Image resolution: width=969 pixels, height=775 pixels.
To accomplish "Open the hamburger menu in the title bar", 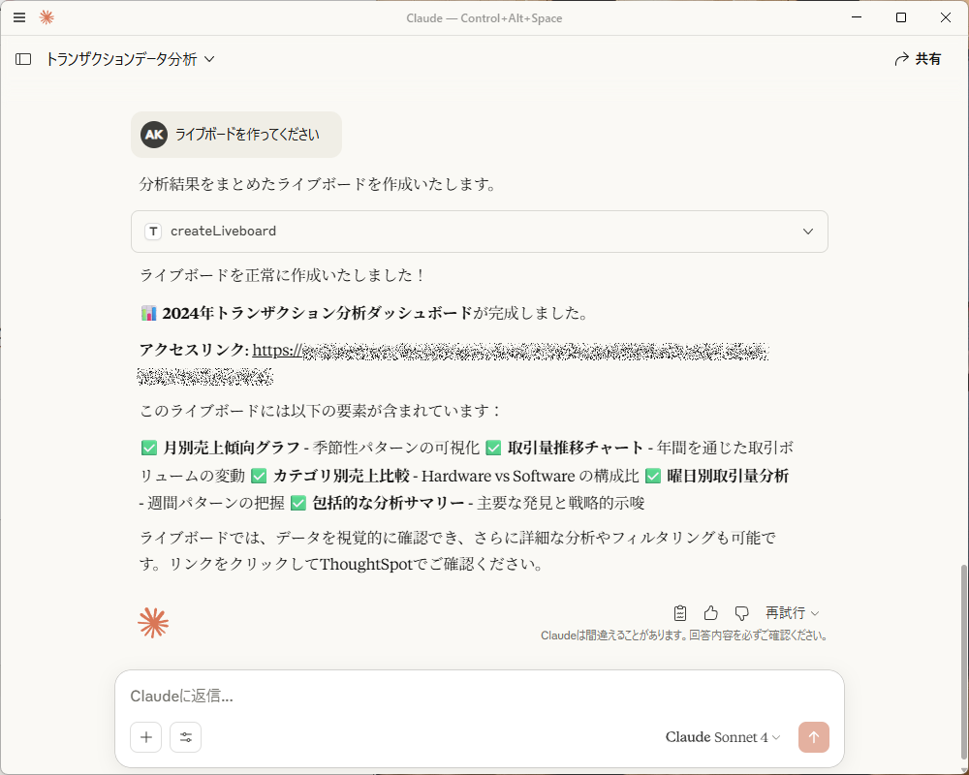I will tap(19, 17).
